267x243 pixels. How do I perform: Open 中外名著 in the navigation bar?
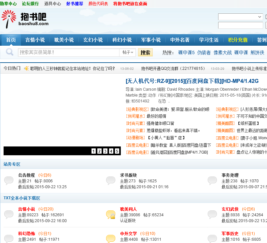180,40
